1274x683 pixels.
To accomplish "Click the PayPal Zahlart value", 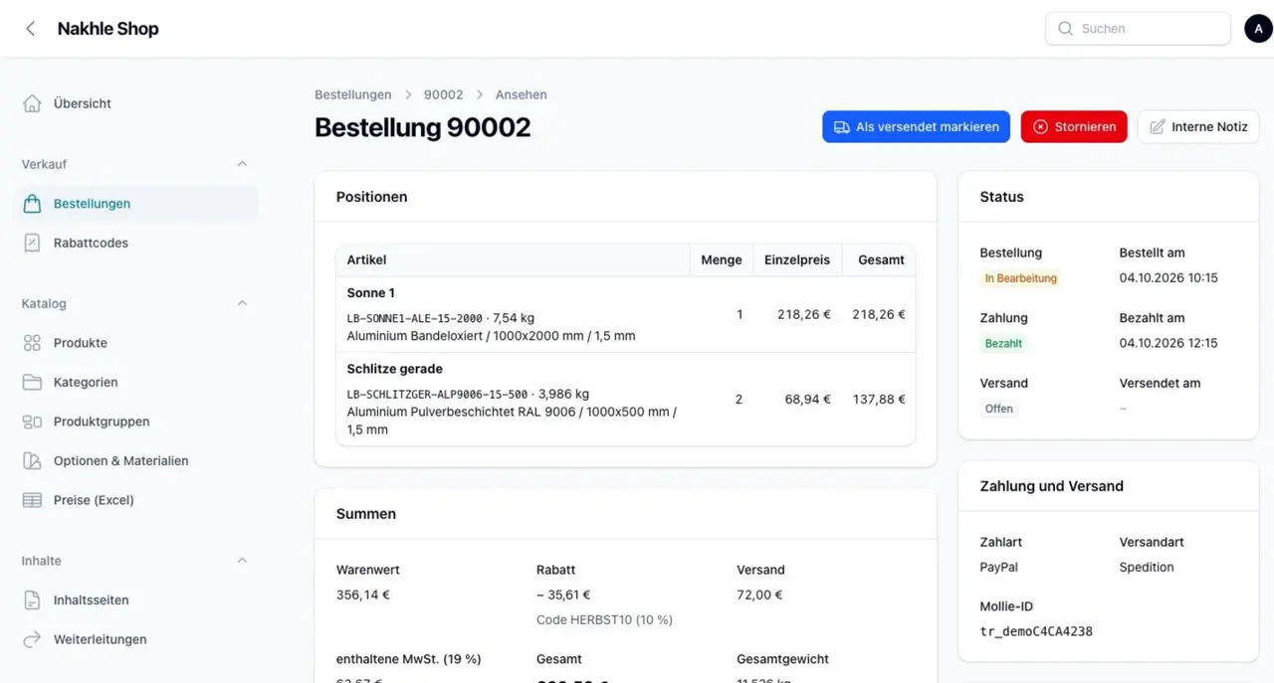I will point(998,567).
